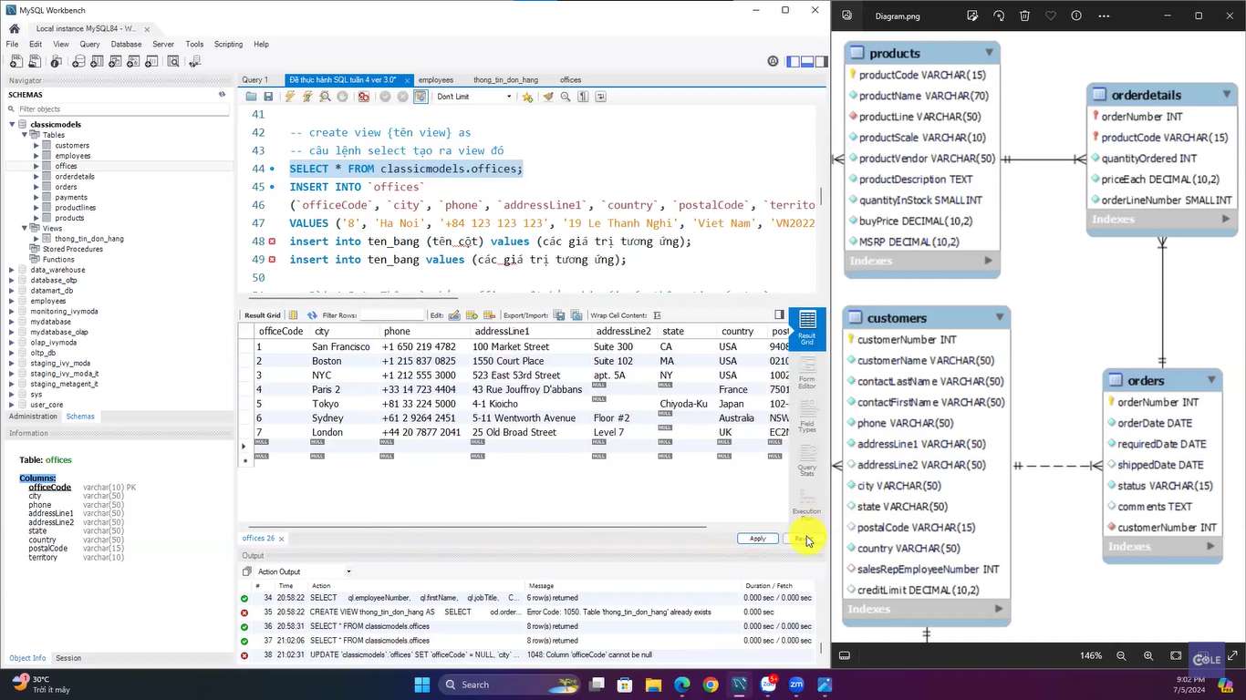1246x700 pixels.
Task: Switch to the Form Editor view
Action: 807,371
